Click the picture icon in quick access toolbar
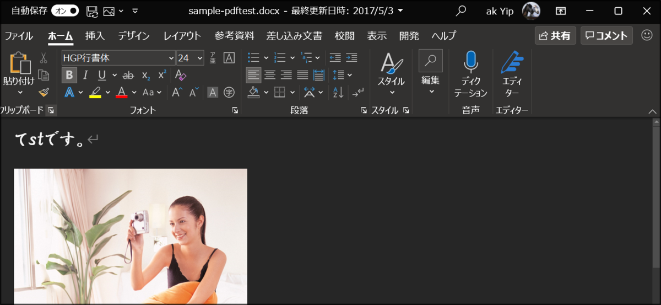 tap(109, 11)
